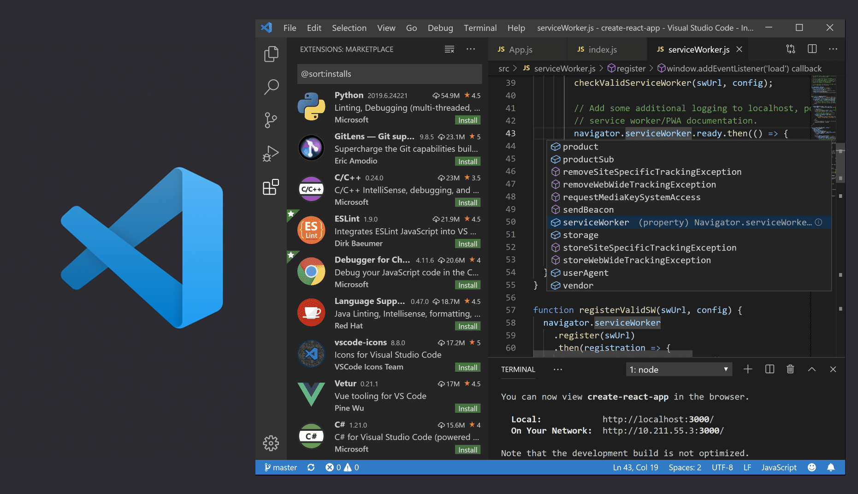The height and width of the screenshot is (494, 858).
Task: Open the terminal selector dropdown '1: node'
Action: (679, 369)
